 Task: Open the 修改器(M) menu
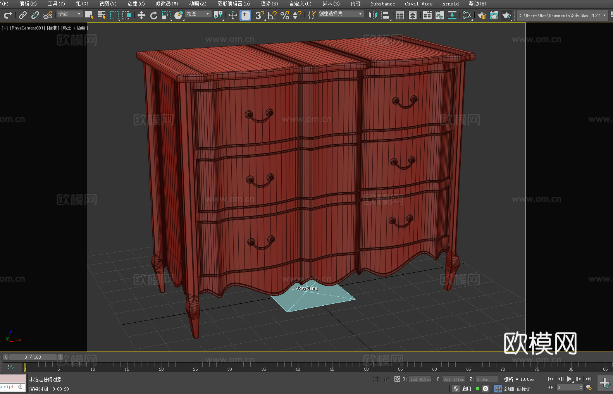tap(167, 3)
